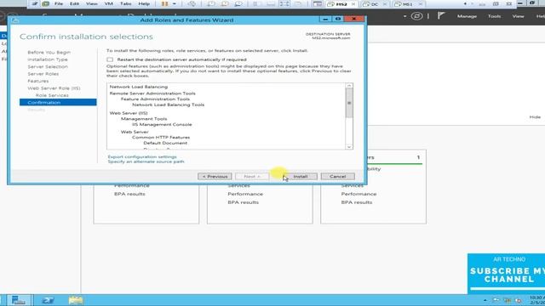This screenshot has height=306, width=545.
Task: Open VMware View menu
Action: (91, 3)
